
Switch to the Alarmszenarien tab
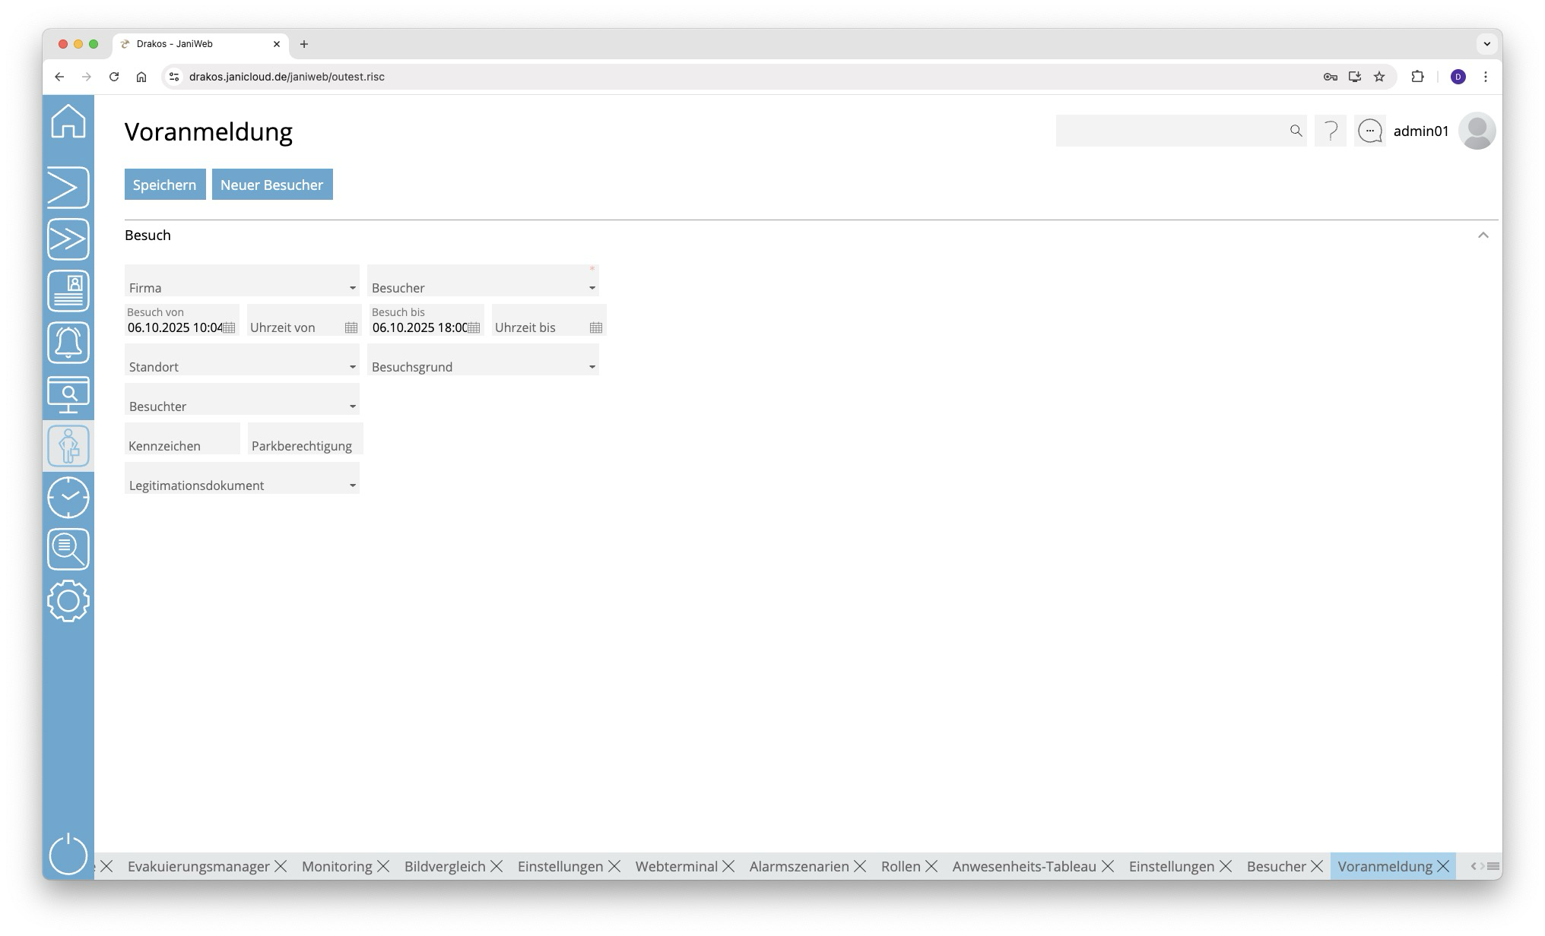(798, 866)
